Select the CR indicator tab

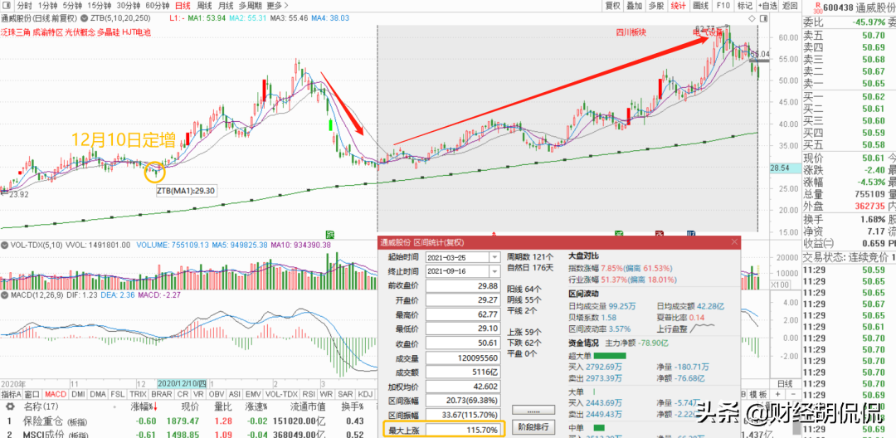point(183,394)
